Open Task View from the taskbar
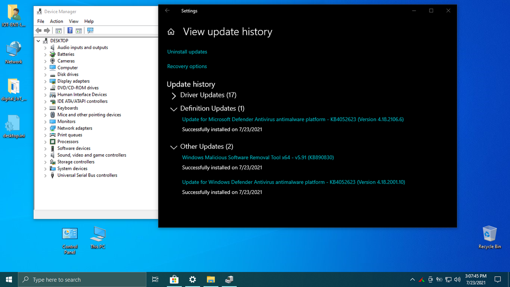Viewport: 510px width, 287px height. (155, 279)
